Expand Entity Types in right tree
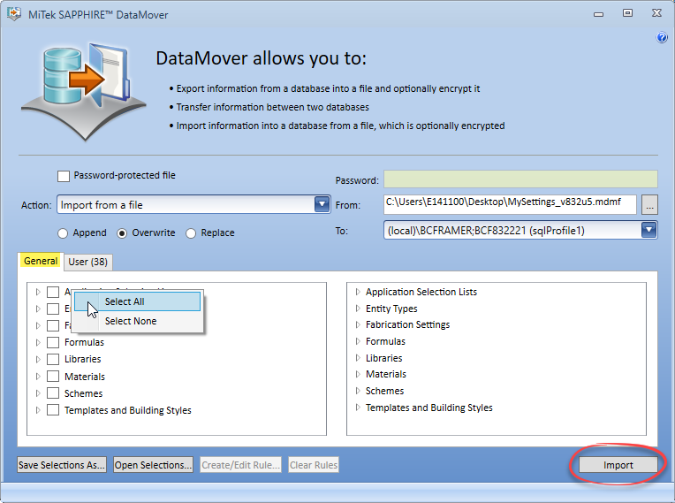Screen dimensions: 675x503 click(358, 309)
